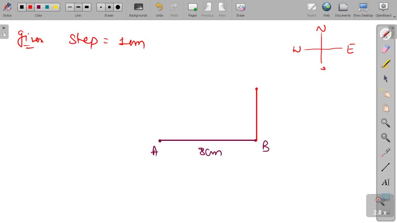
Task: Select the medium eraser size
Action: point(109,7)
